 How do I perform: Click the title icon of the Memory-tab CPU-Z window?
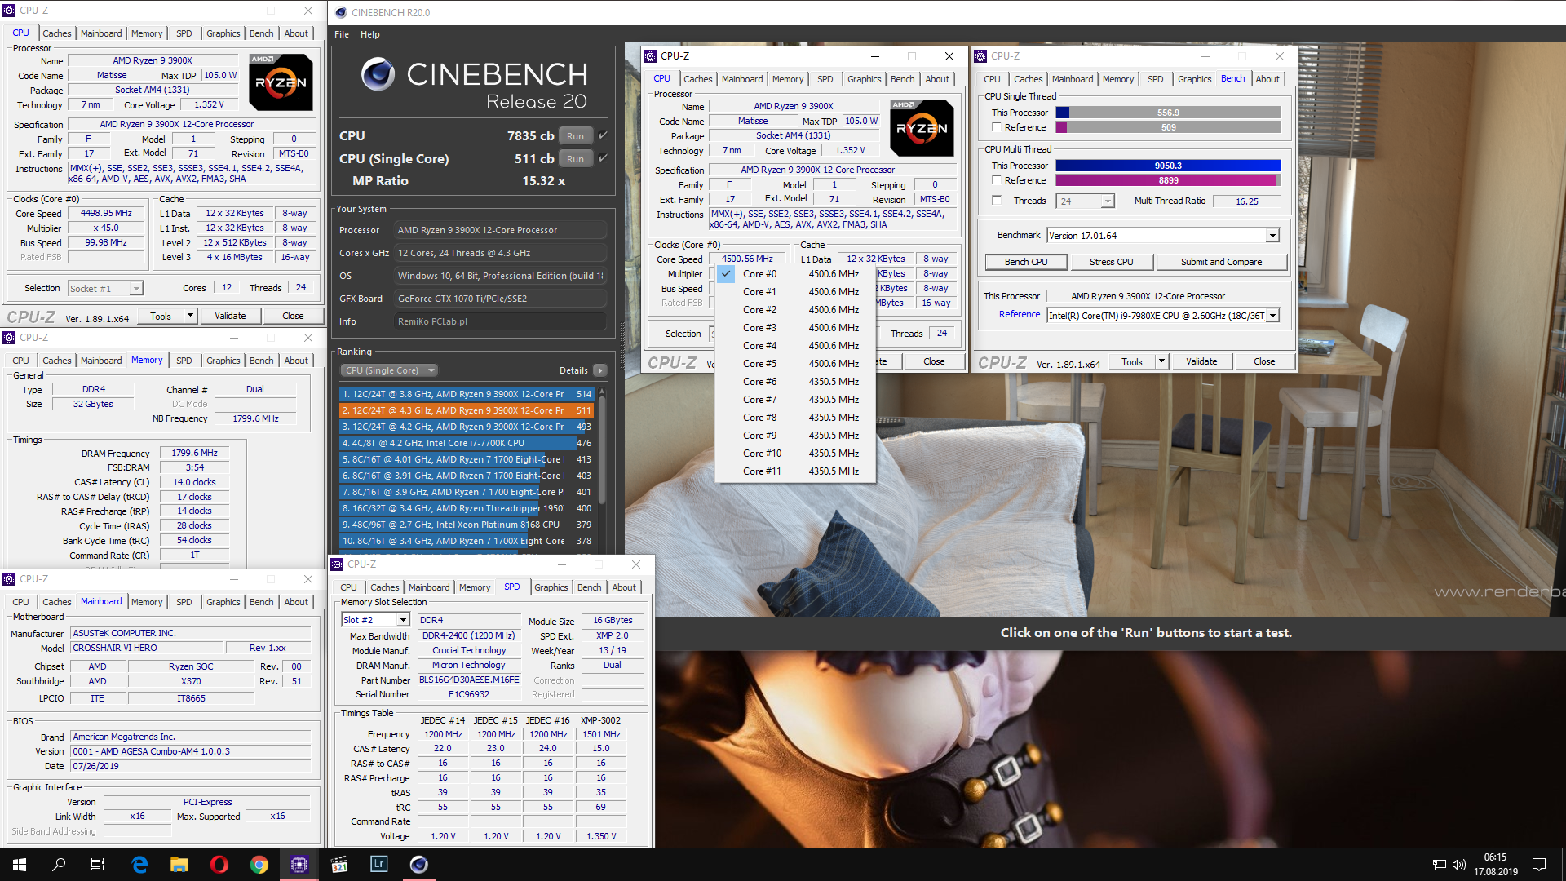tap(10, 338)
